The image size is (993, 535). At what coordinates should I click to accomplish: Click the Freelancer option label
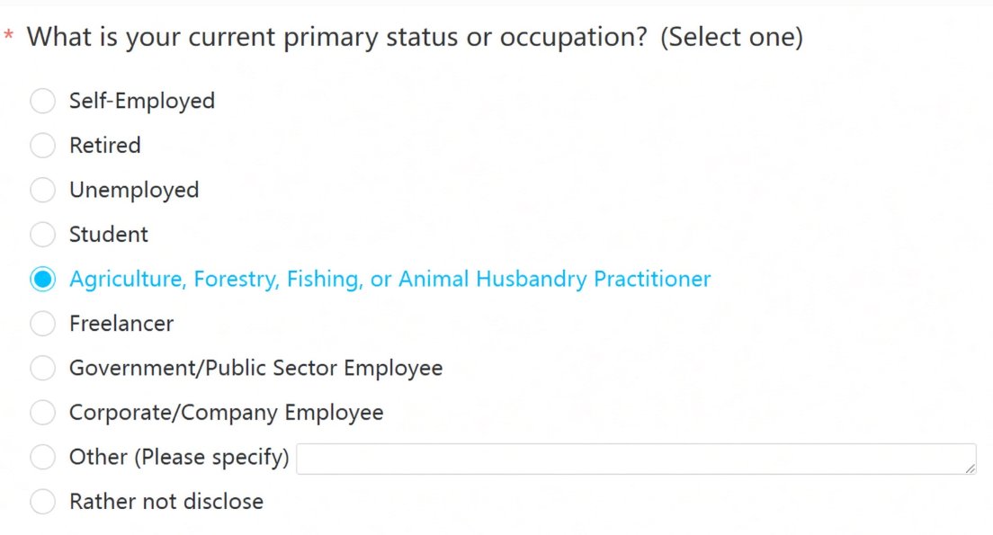[x=121, y=324]
